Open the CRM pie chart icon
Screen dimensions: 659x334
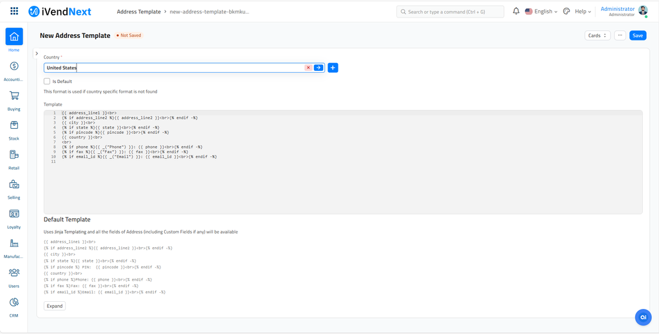(x=14, y=302)
